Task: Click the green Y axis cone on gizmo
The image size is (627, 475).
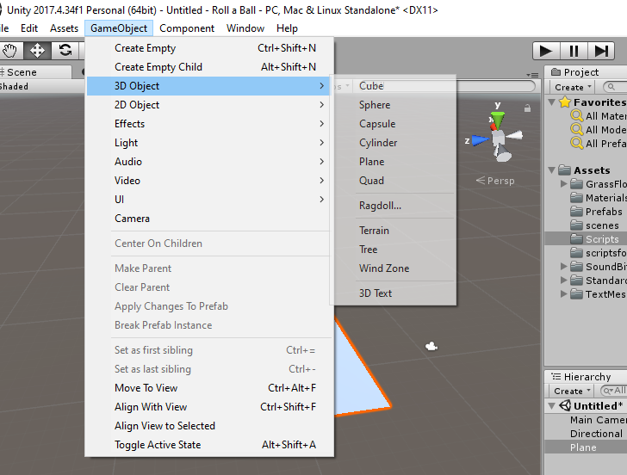Action: 498,118
